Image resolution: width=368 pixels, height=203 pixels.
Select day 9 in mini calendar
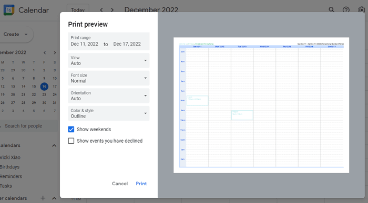(44, 78)
